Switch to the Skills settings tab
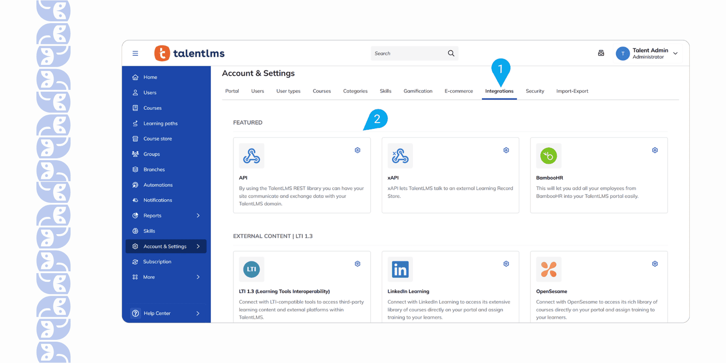 pyautogui.click(x=386, y=91)
